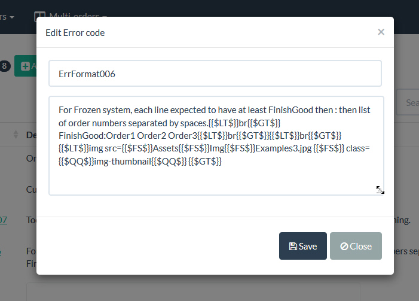This screenshot has height=301, width=419.
Task: Click the Description column header
Action: 31,135
